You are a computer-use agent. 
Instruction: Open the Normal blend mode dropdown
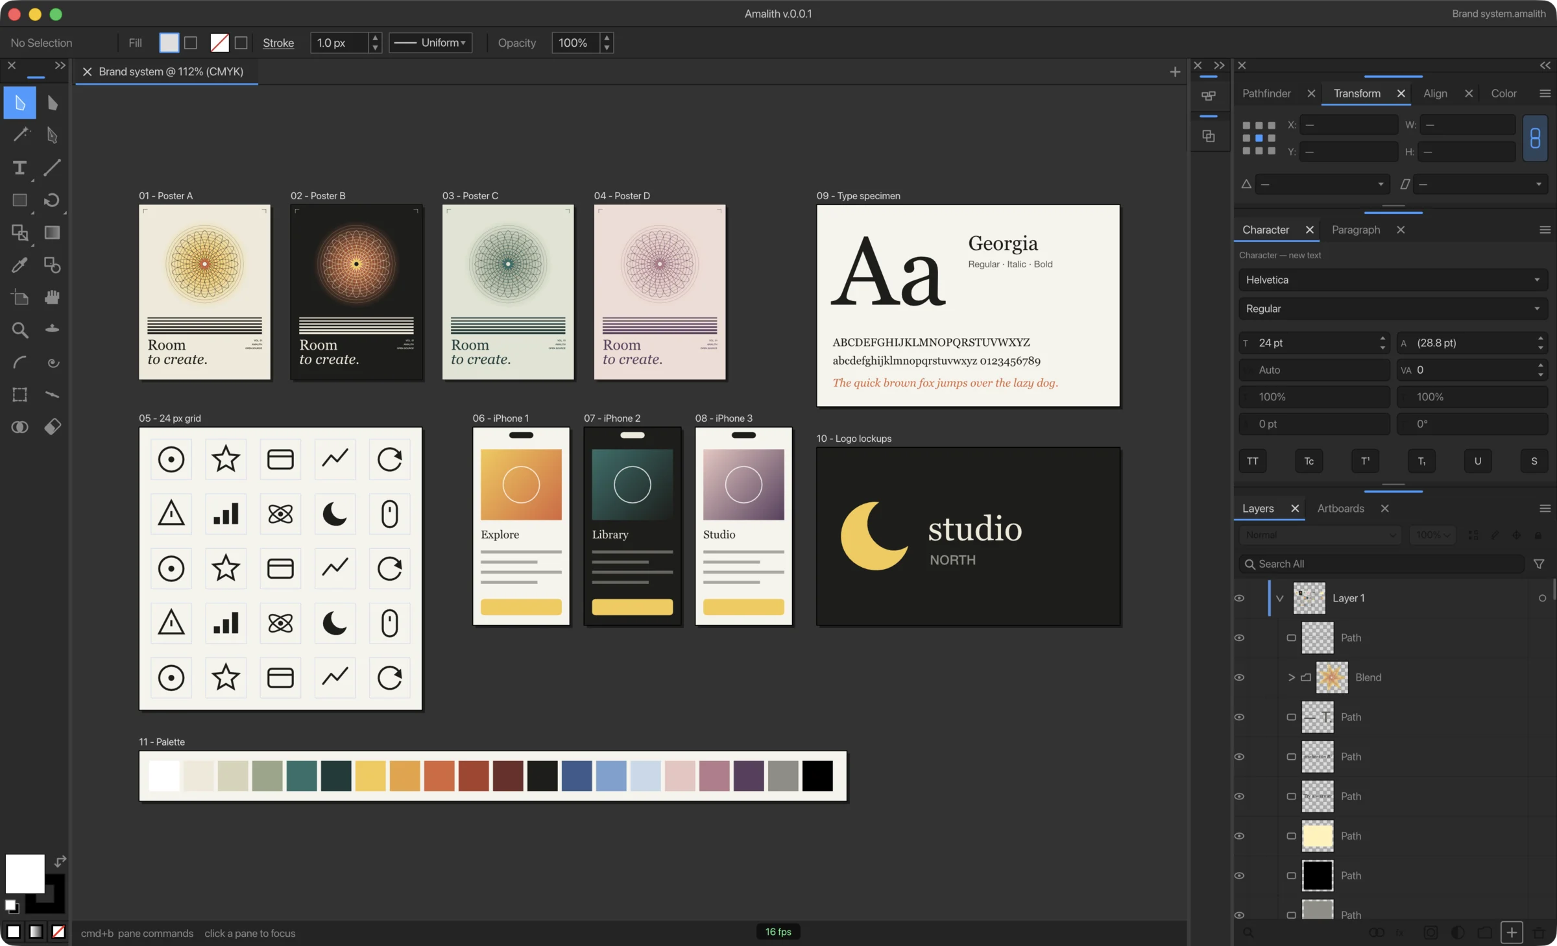tap(1320, 535)
